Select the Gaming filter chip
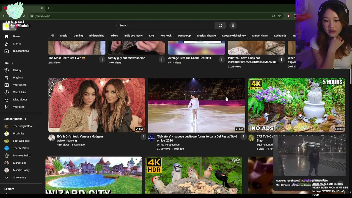This screenshot has width=352, height=198. click(x=78, y=35)
